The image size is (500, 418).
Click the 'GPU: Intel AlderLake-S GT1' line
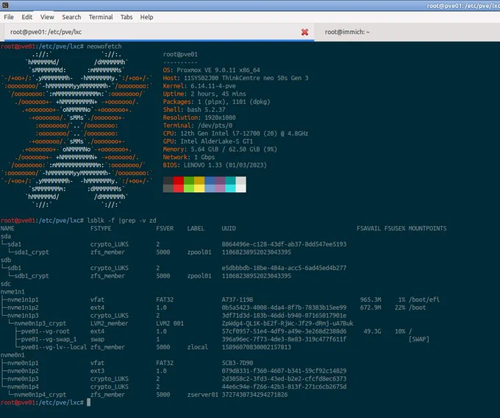tap(208, 141)
